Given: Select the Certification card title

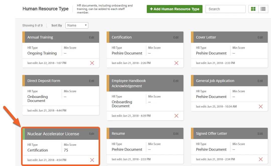Looking at the screenshot, I should 122,37.
